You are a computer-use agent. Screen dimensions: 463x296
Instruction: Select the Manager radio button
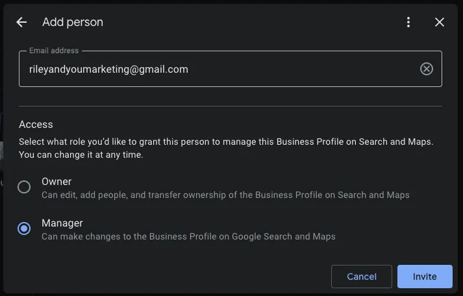click(24, 228)
